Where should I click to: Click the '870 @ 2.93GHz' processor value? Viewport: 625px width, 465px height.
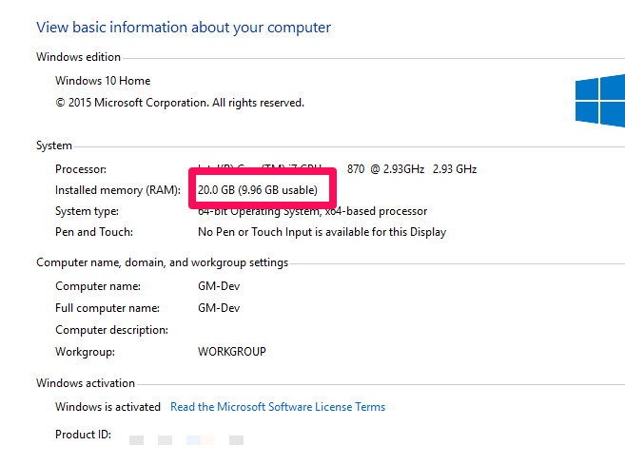tap(385, 169)
